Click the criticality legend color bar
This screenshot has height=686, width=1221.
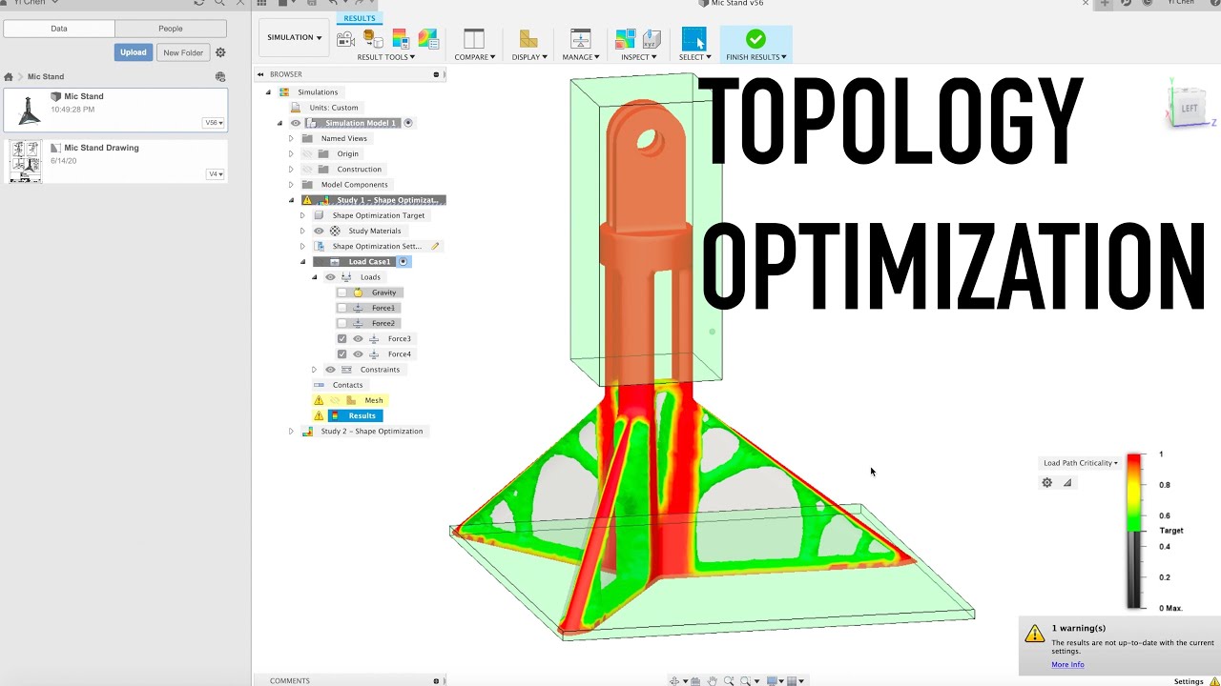coord(1134,531)
